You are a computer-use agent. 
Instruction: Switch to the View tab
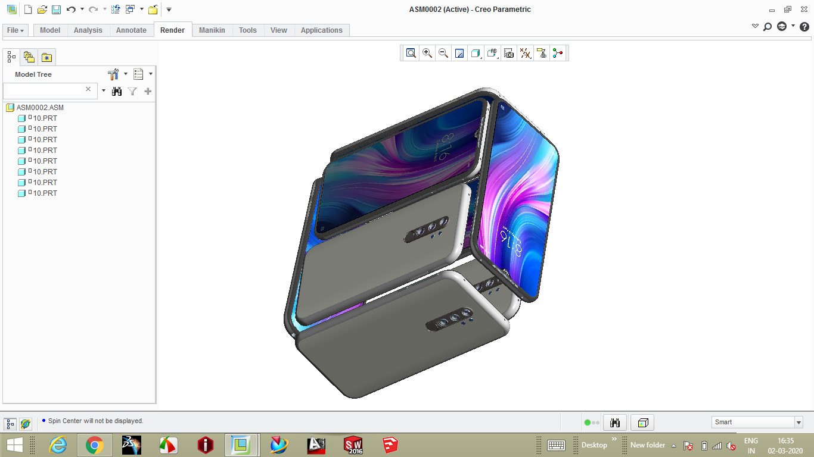(x=279, y=30)
